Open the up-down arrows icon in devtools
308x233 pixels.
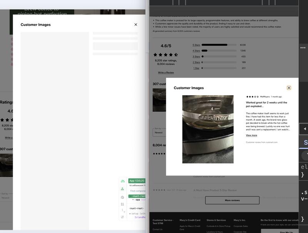pos(122,204)
